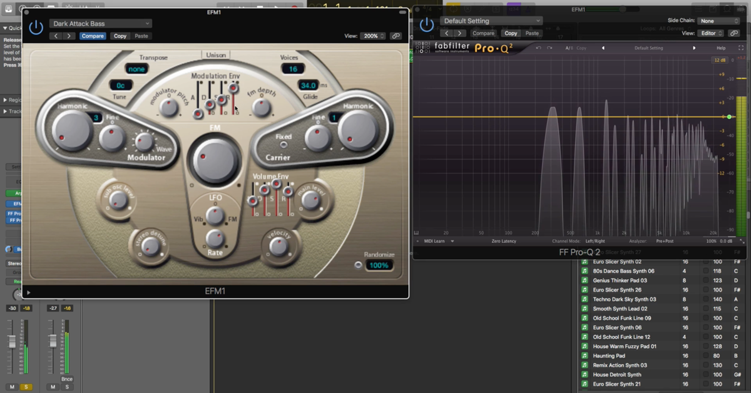Open Dark Attack Bass preset dropdown
Screen dimensions: 751x393
tap(101, 24)
